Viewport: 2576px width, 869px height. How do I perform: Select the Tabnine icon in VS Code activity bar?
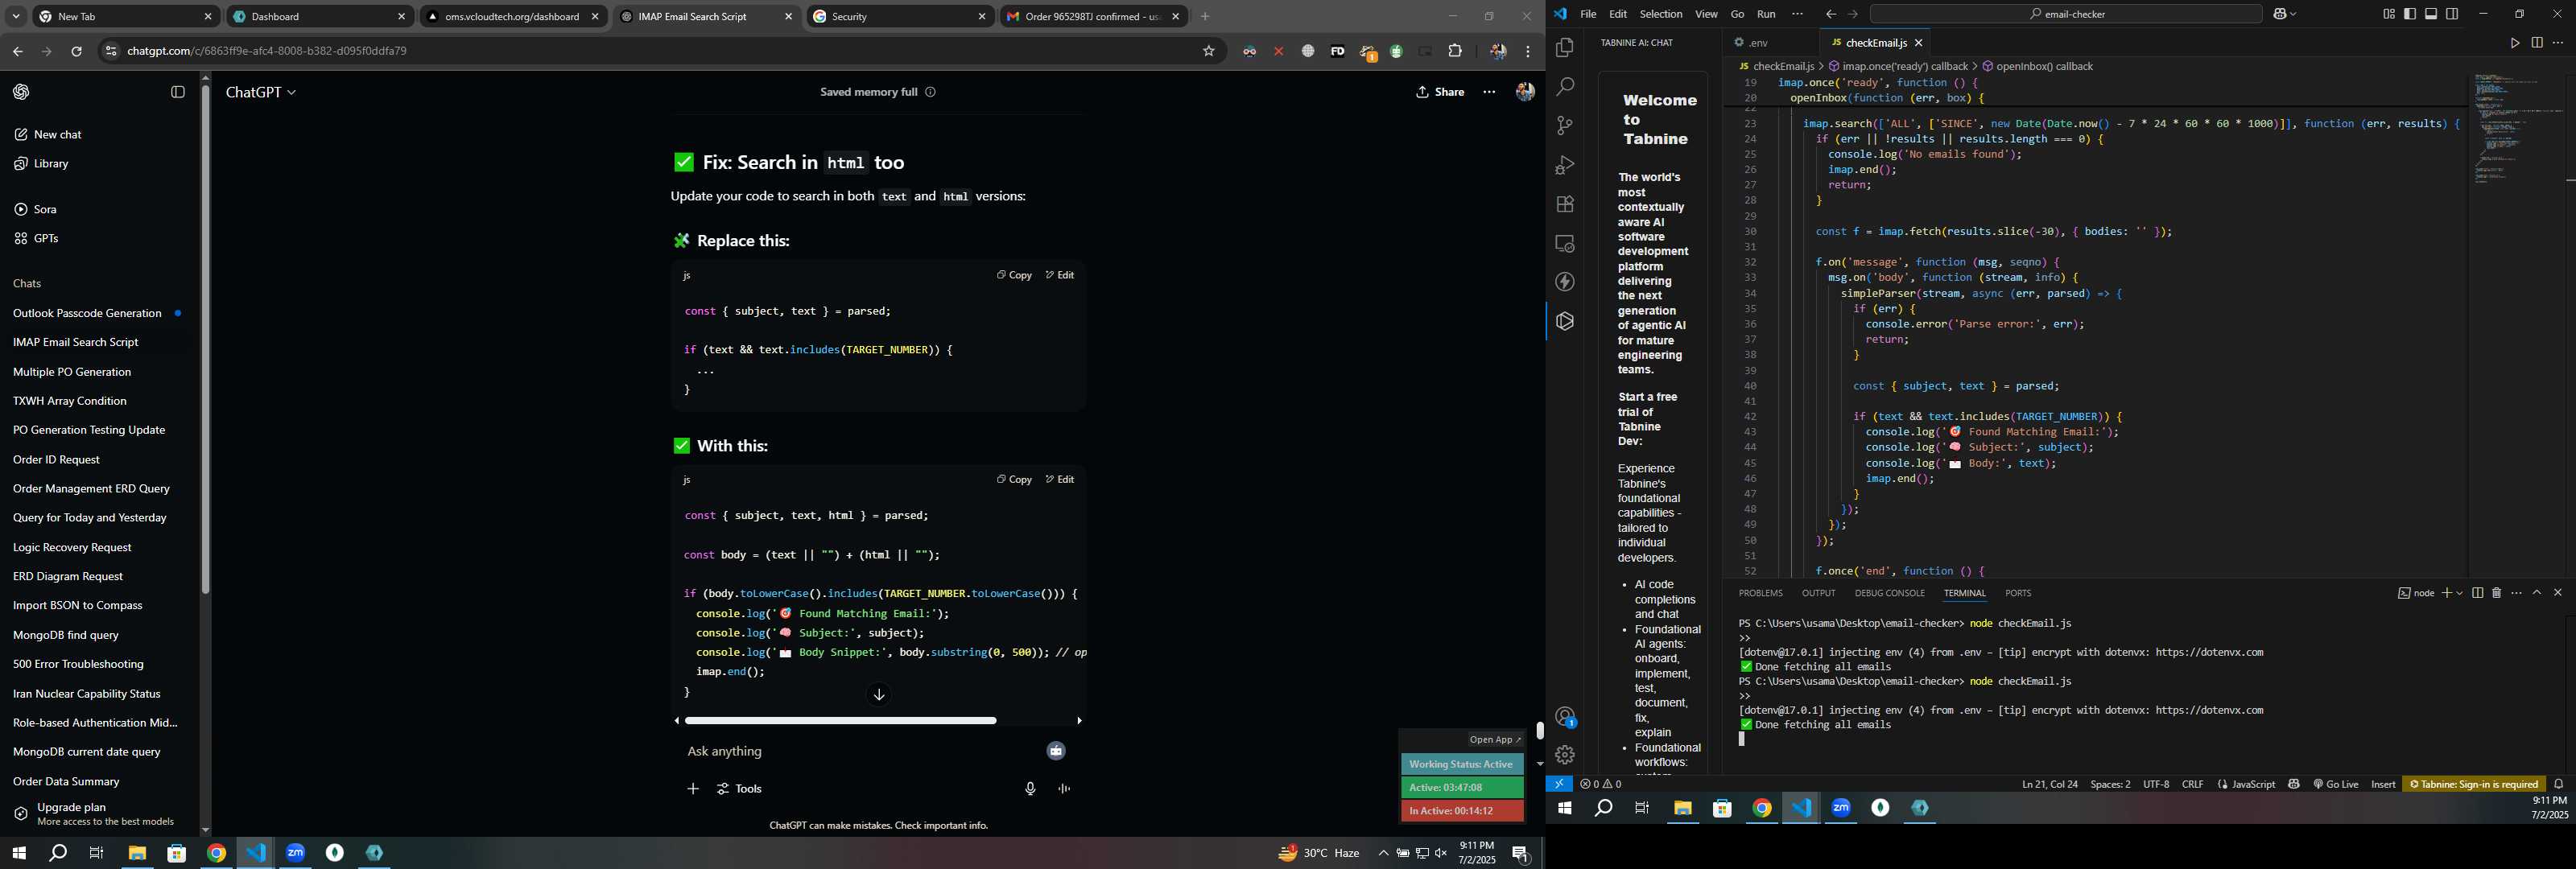(1565, 321)
